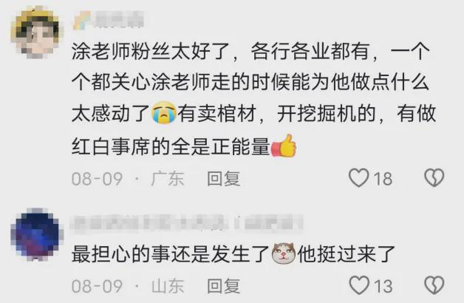The height and width of the screenshot is (303, 464).
Task: Tap the thumbs-up emoji after 正能量
Action: (284, 146)
